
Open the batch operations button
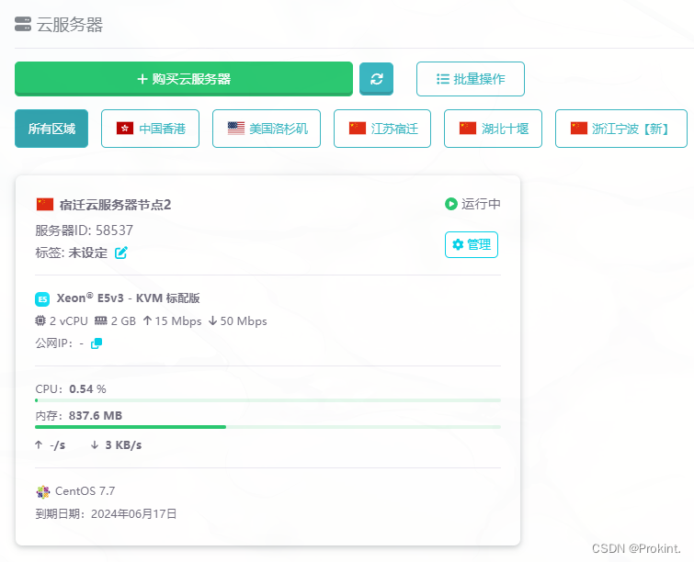tap(471, 79)
